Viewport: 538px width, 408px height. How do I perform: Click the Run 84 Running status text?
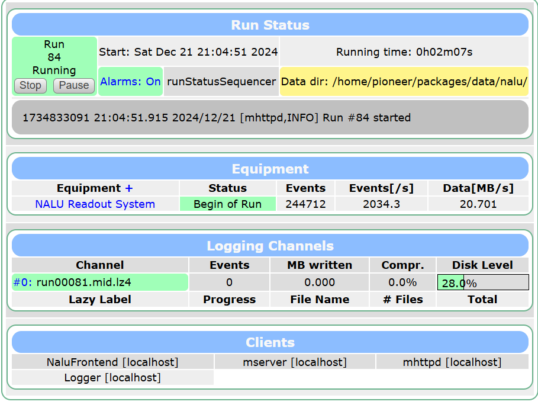(x=54, y=57)
